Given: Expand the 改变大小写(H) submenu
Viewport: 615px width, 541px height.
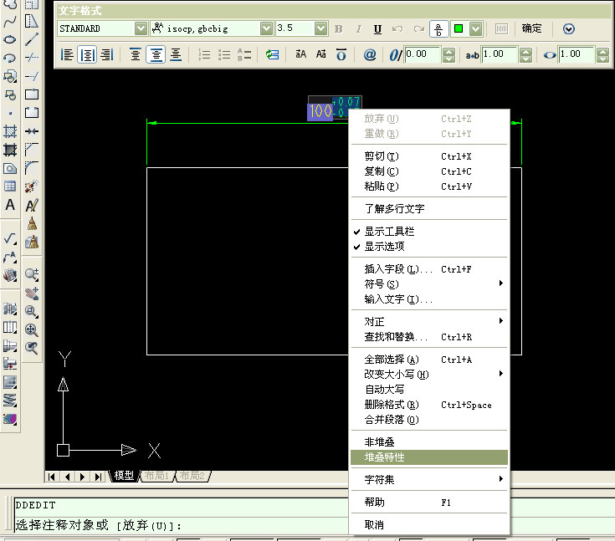Looking at the screenshot, I should pyautogui.click(x=429, y=374).
